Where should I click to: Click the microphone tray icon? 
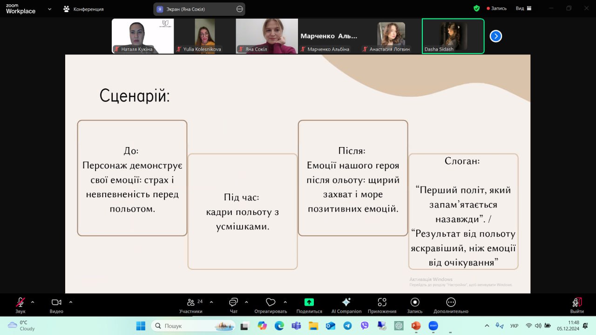click(500, 326)
